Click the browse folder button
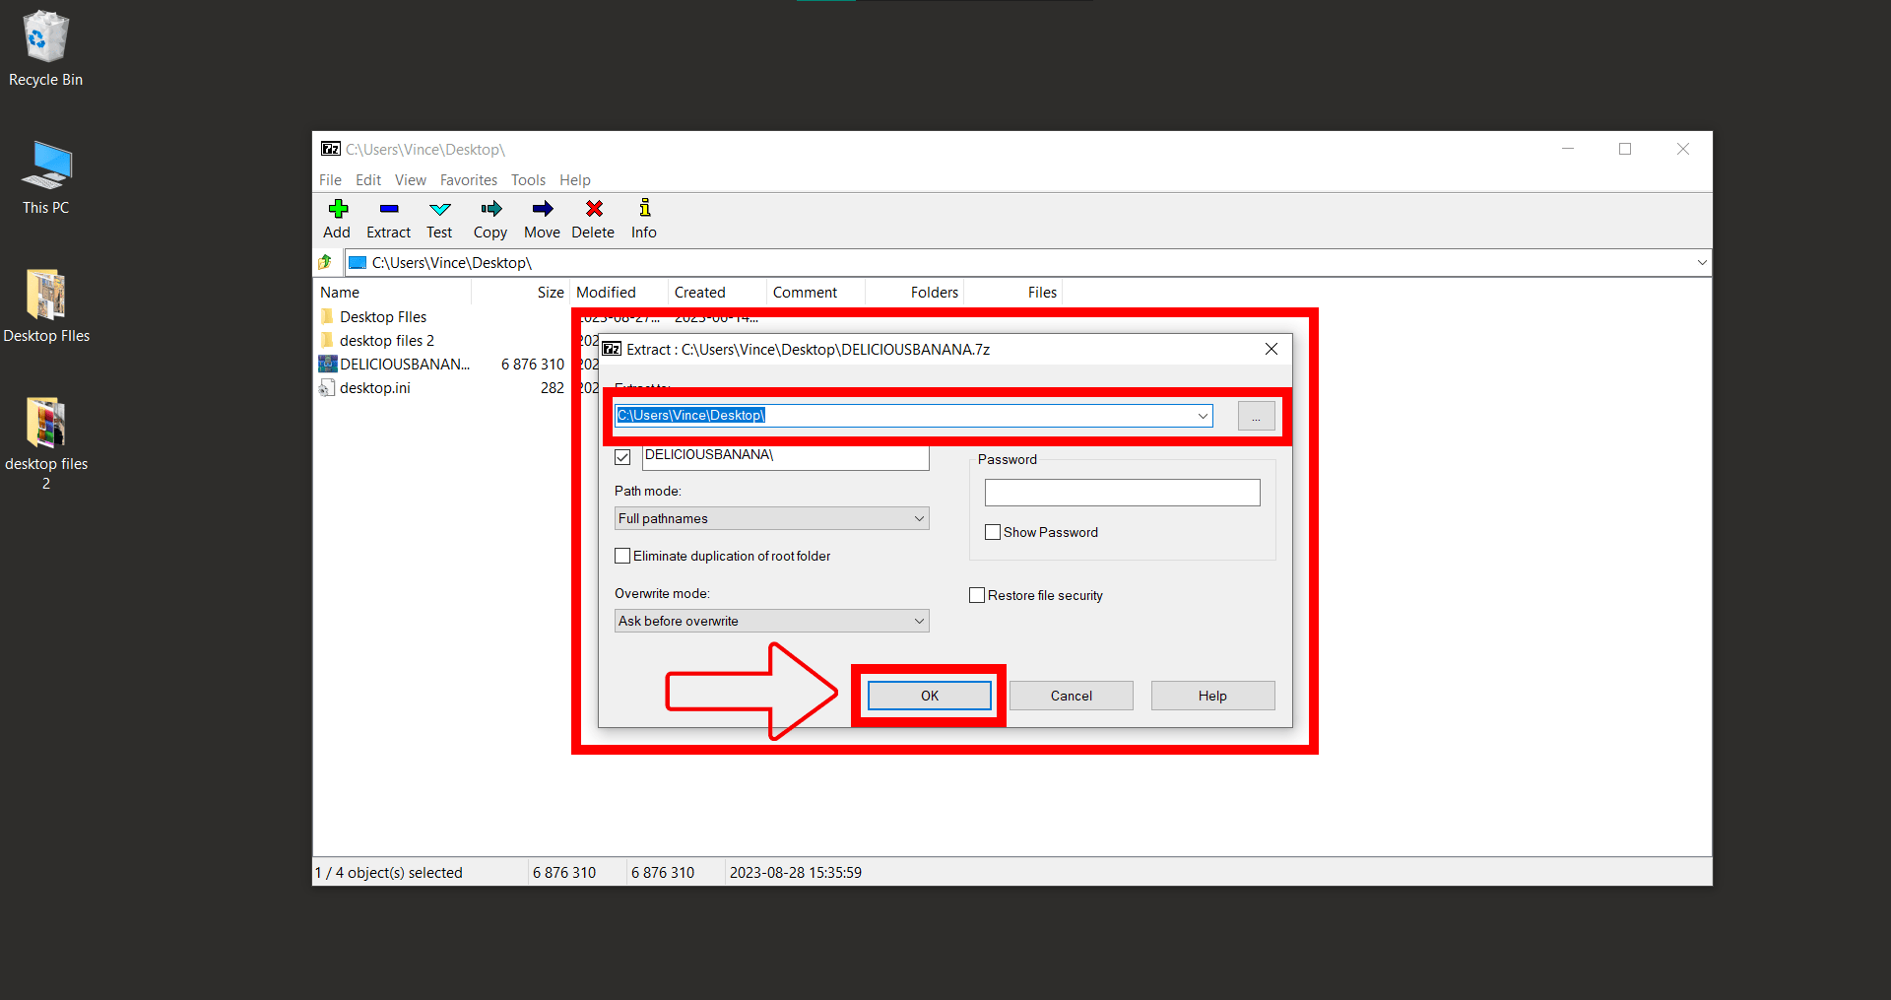Viewport: 1891px width, 1000px height. 1256,415
